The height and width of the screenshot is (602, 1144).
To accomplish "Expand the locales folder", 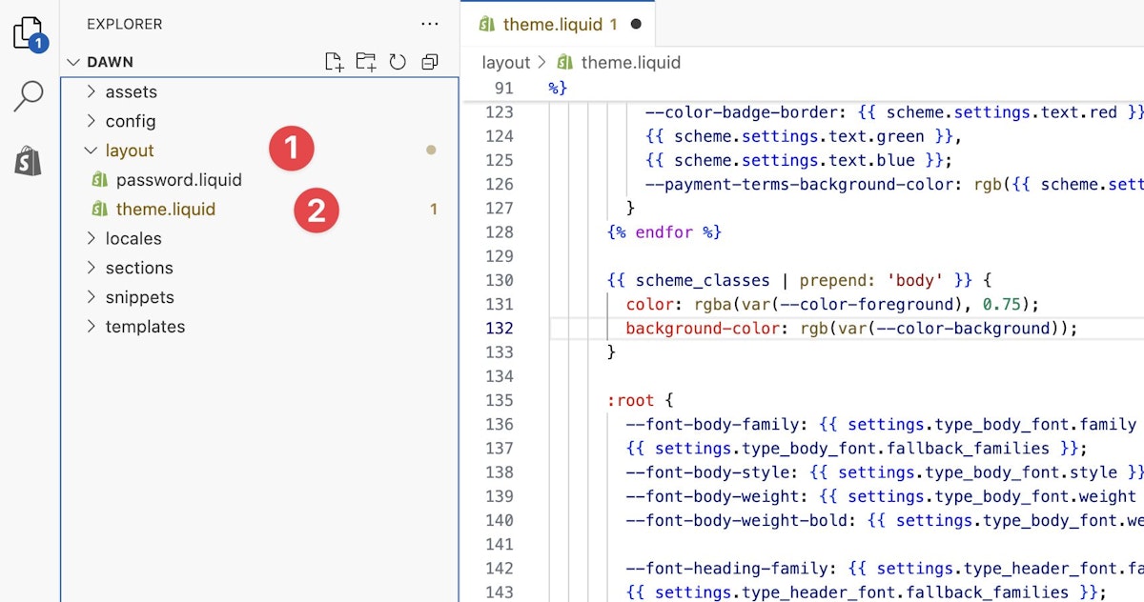I will [133, 239].
